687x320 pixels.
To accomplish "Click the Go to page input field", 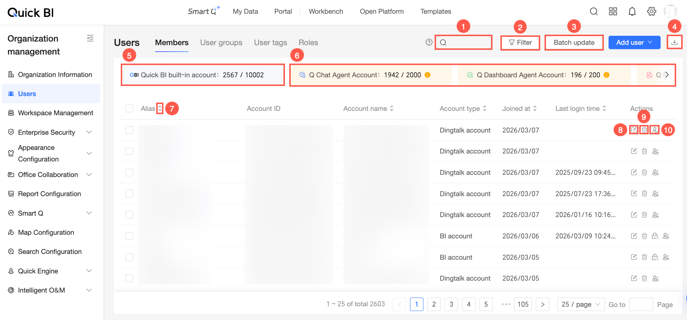I will pyautogui.click(x=641, y=304).
